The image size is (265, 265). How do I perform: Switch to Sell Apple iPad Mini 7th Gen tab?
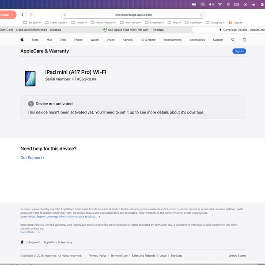pyautogui.click(x=133, y=30)
